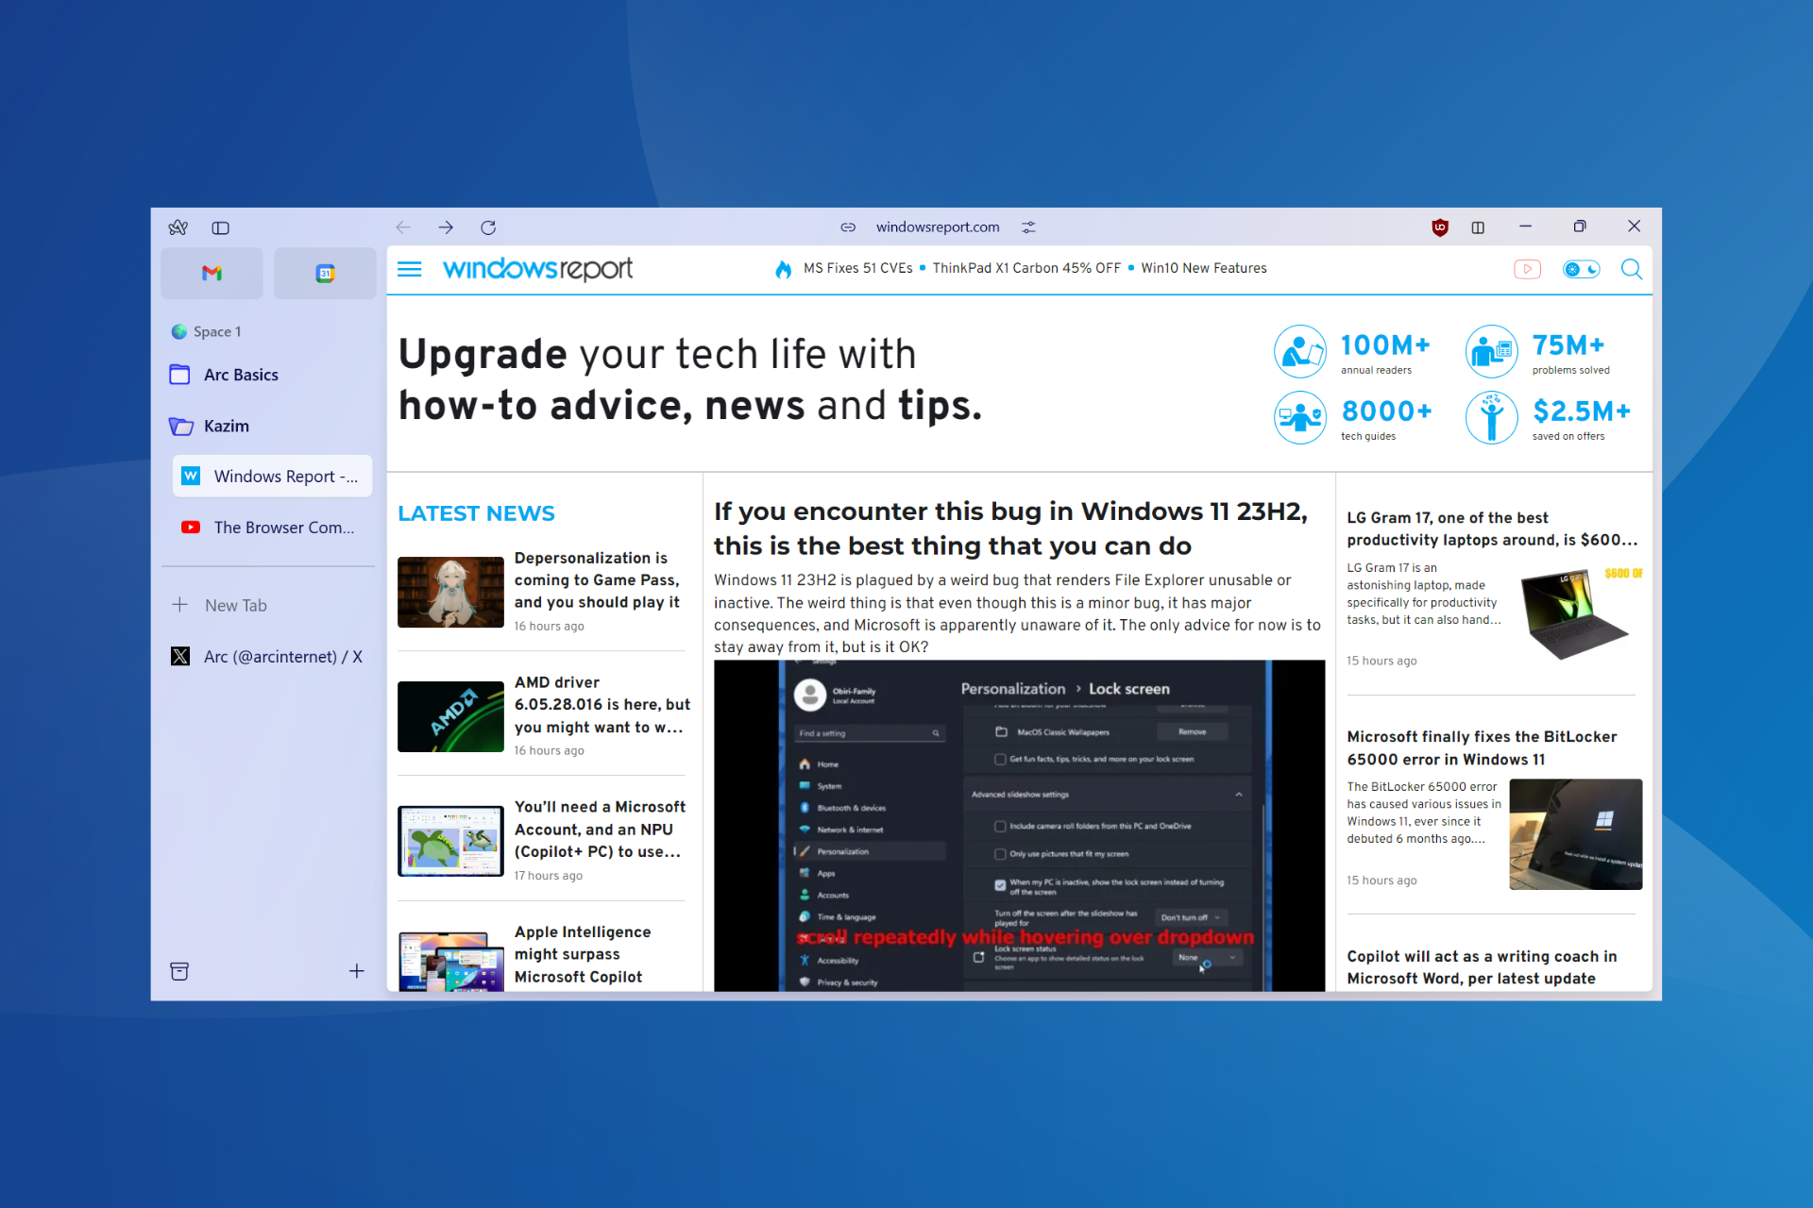Open Copilot writing coach article
Image resolution: width=1813 pixels, height=1208 pixels.
(1482, 967)
